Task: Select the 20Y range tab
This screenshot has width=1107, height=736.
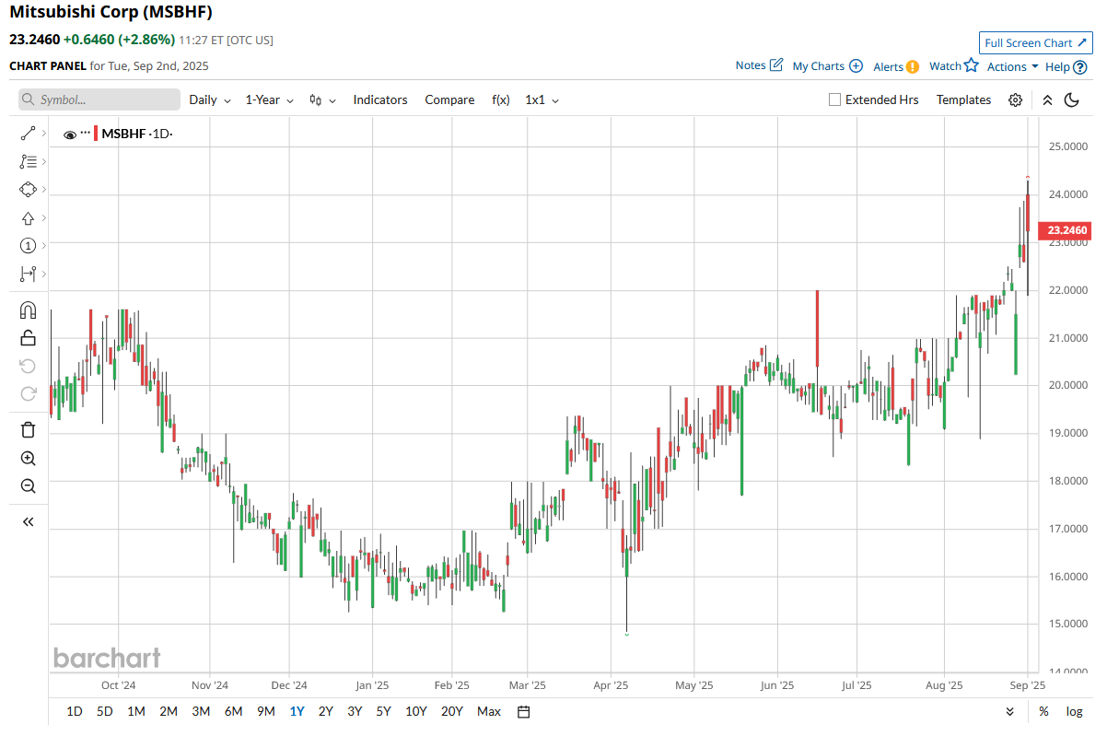Action: (x=452, y=711)
